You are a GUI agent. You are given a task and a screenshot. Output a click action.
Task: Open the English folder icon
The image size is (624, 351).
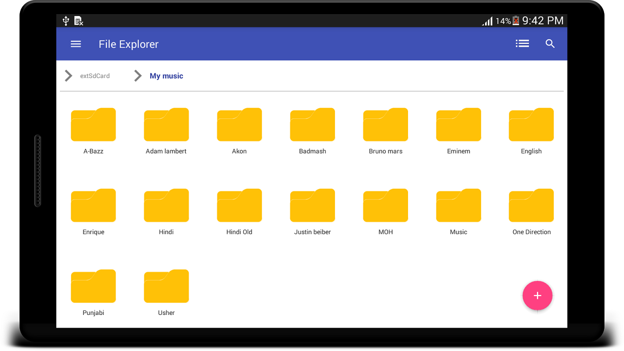click(531, 125)
